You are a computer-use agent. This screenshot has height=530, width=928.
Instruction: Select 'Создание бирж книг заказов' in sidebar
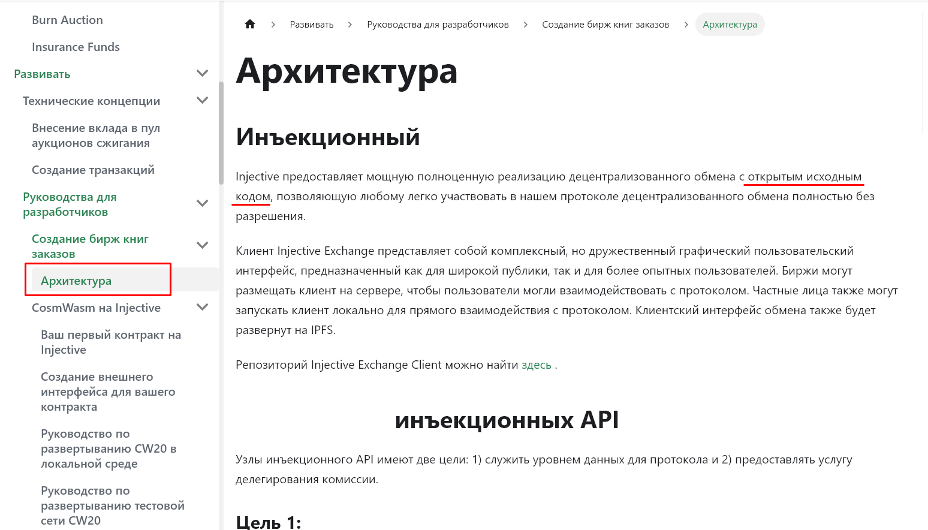coord(90,246)
